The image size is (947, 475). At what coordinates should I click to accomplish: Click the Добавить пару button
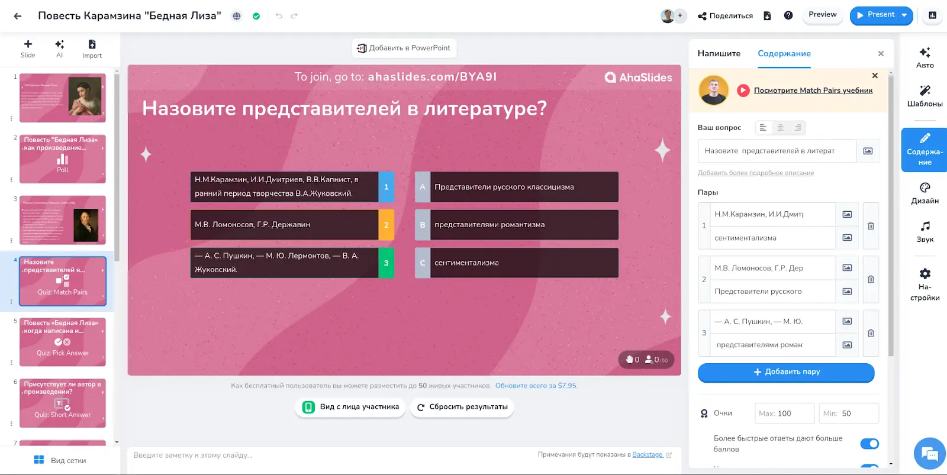[786, 372]
